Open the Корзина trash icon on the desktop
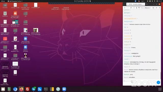This screenshot has width=163, height=92. (x=5, y=14)
